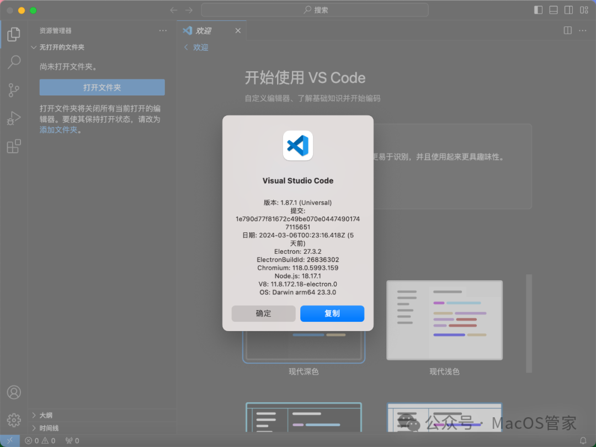Screen dimensions: 596x447
Task: Click the ports forwarded indicator showing 0
Action: click(72, 440)
